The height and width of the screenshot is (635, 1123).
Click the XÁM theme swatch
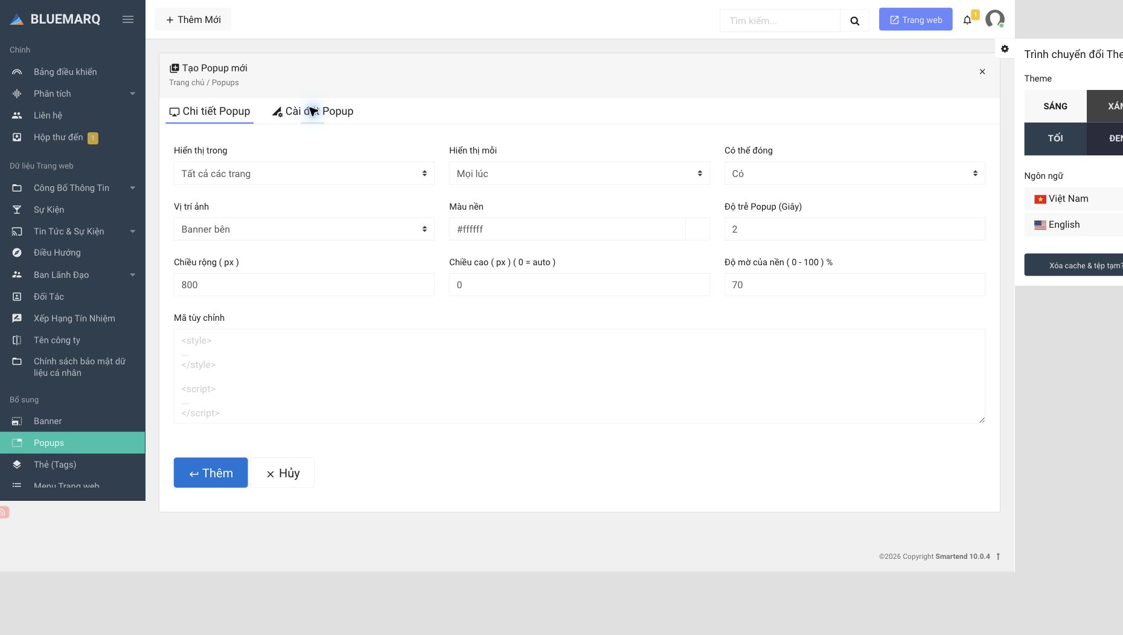pos(1105,106)
